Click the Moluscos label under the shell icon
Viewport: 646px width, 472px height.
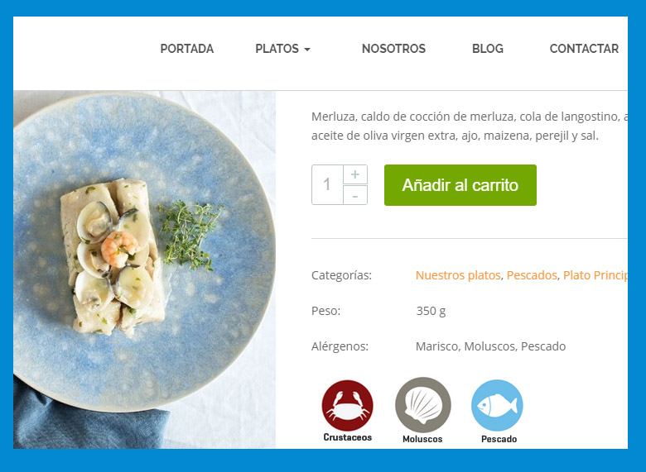click(422, 439)
